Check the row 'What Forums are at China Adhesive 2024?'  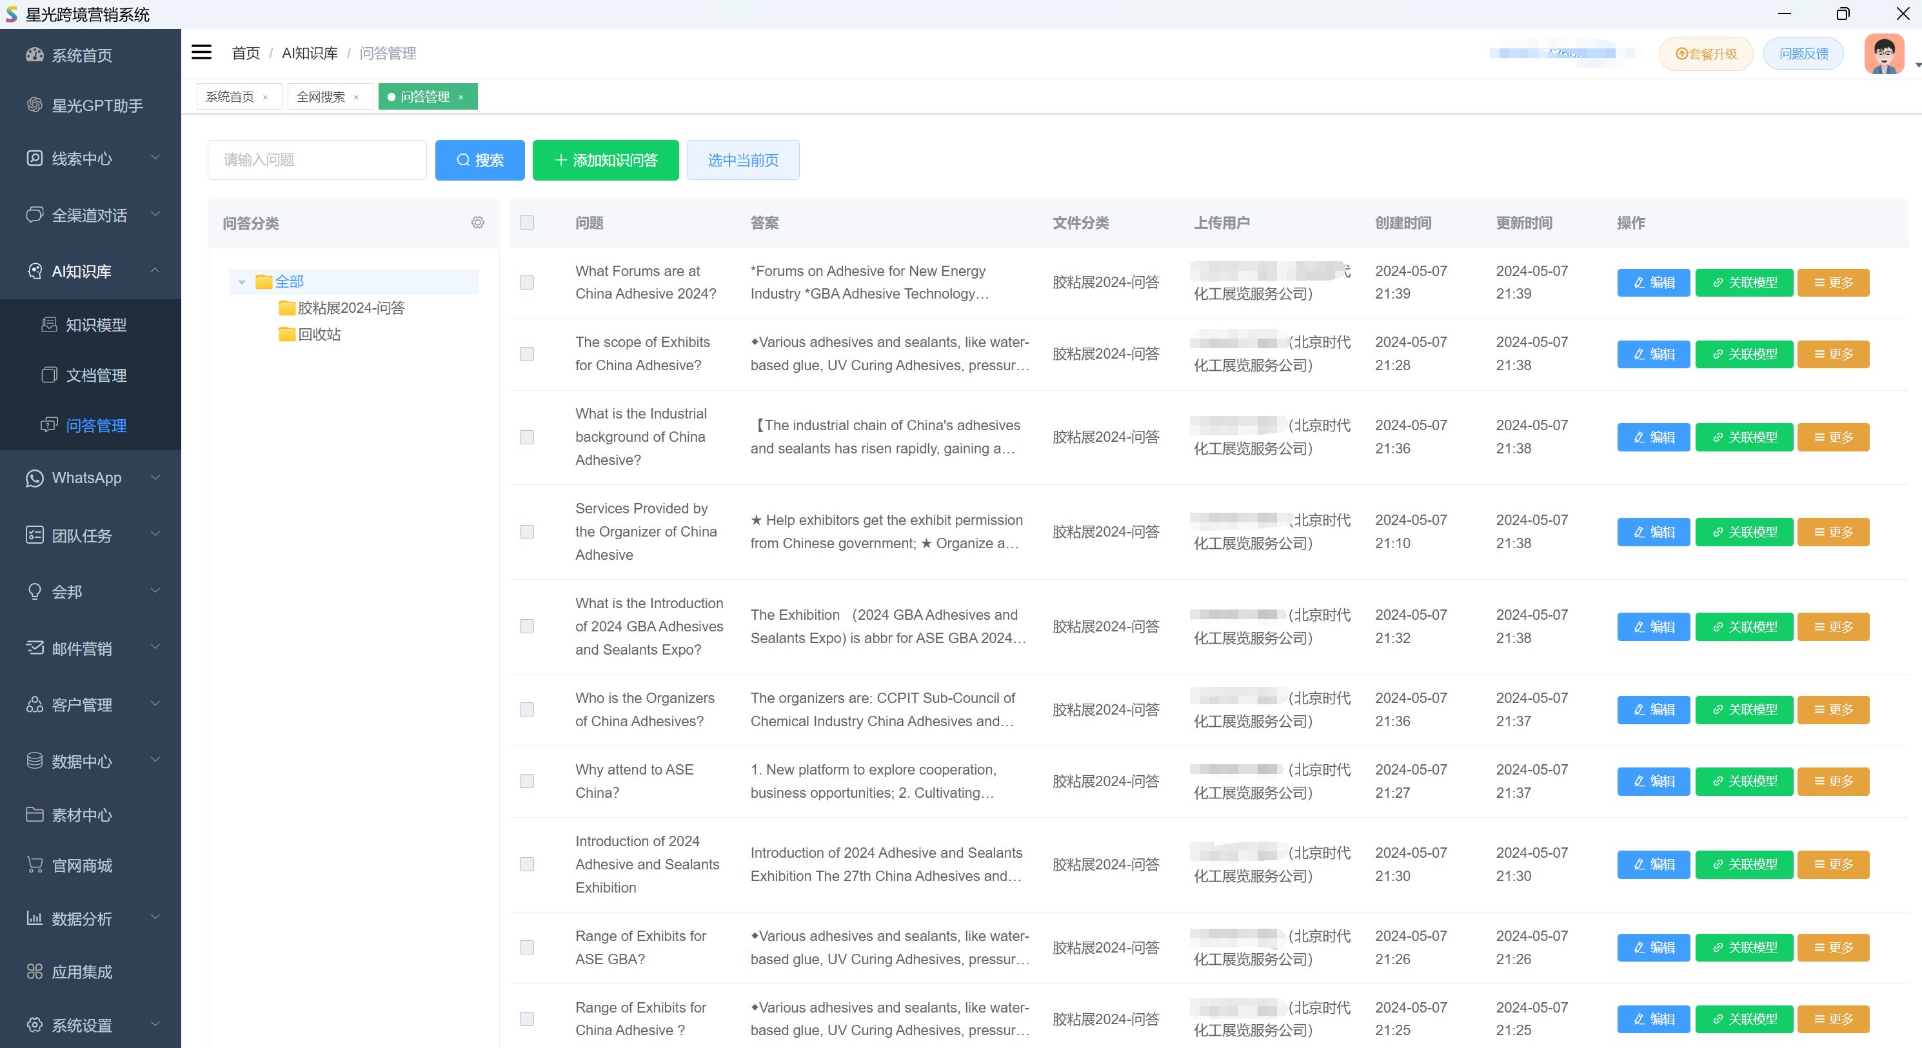click(x=527, y=282)
